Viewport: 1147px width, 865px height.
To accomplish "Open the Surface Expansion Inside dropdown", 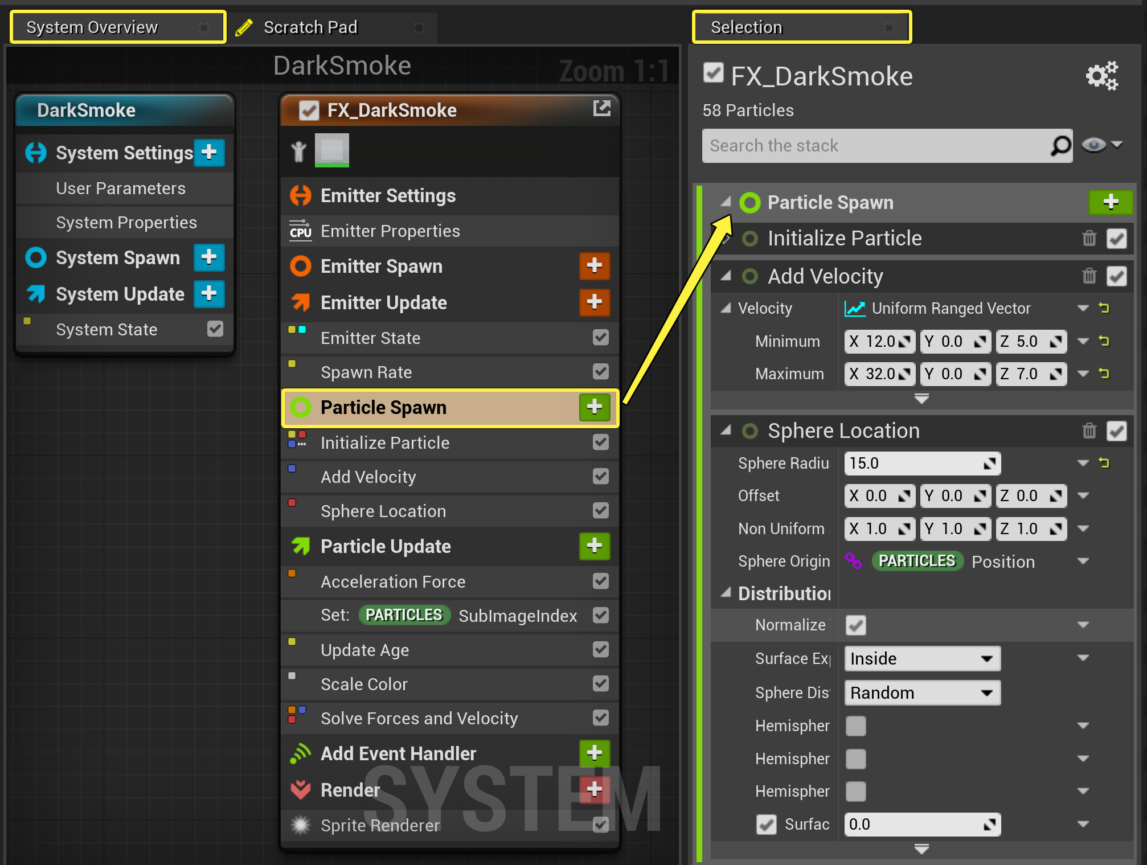I will tap(921, 659).
